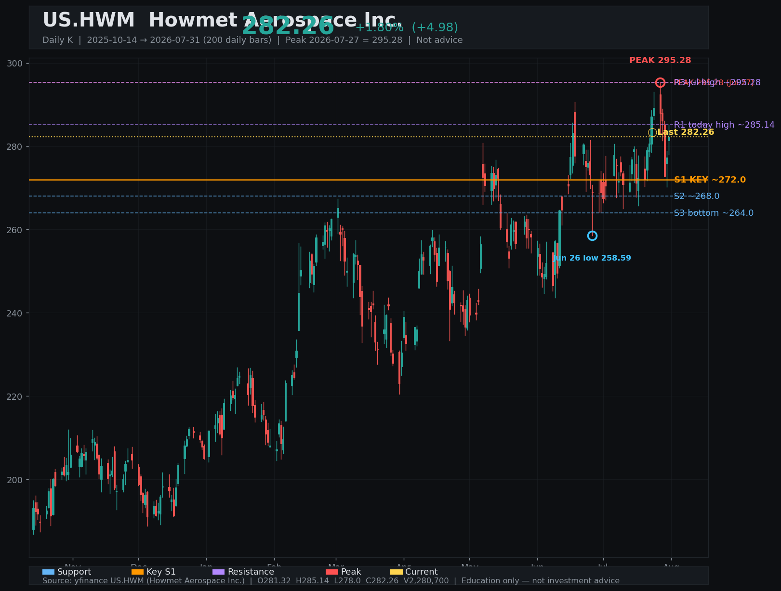Viewport: 781px width, 591px height.
Task: Click the 'S3 bottom ~264.0' label
Action: [x=714, y=213]
